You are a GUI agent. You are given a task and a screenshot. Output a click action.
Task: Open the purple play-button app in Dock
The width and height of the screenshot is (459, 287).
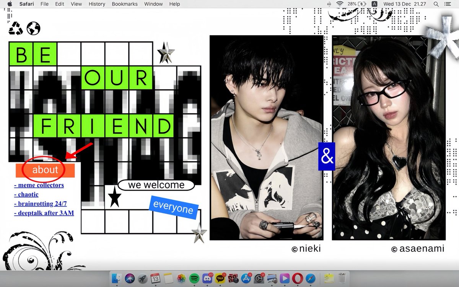(285, 278)
